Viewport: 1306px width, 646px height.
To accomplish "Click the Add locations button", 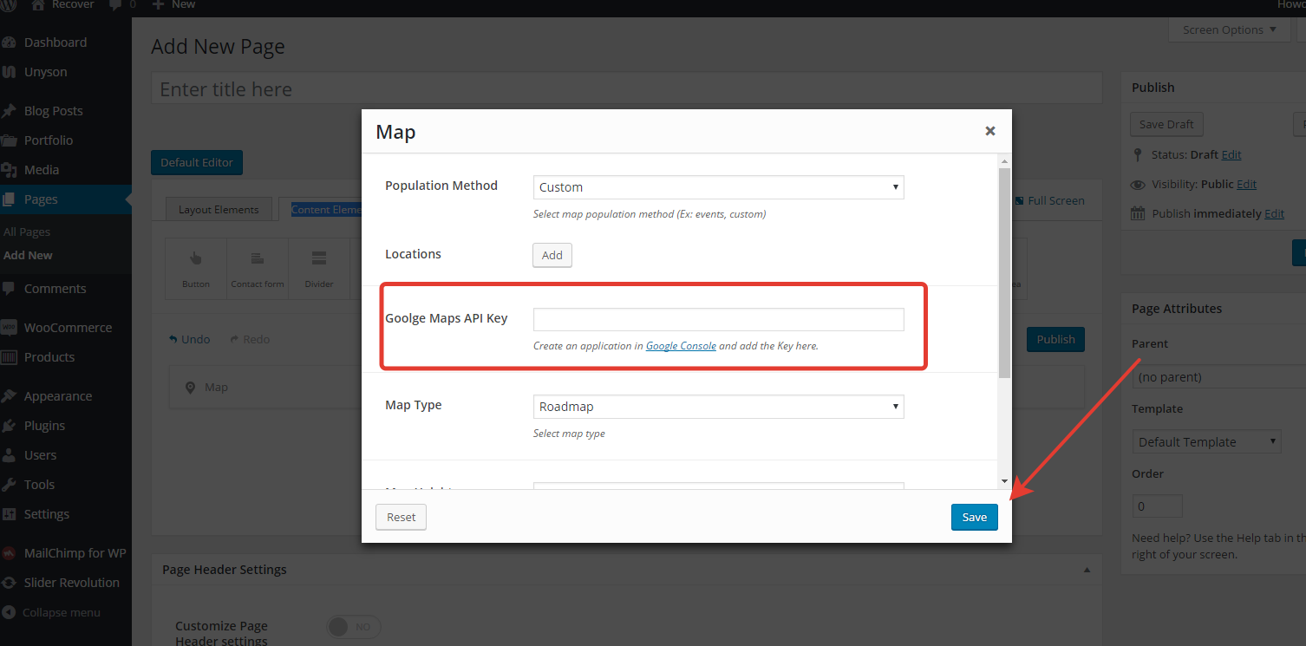I will pos(552,255).
